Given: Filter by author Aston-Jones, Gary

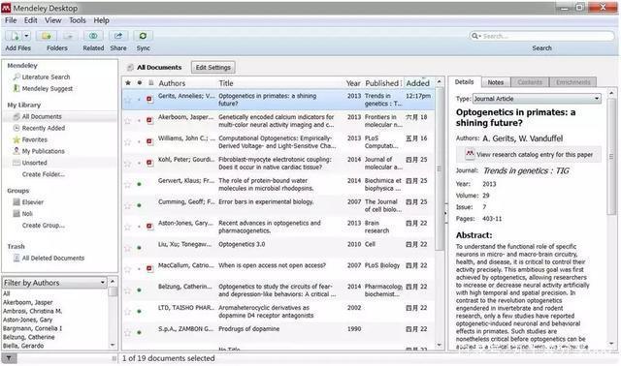Looking at the screenshot, I should tap(28, 320).
